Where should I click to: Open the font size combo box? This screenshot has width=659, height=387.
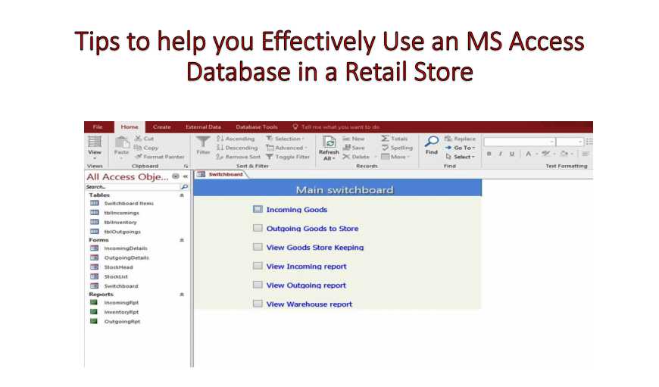click(570, 142)
